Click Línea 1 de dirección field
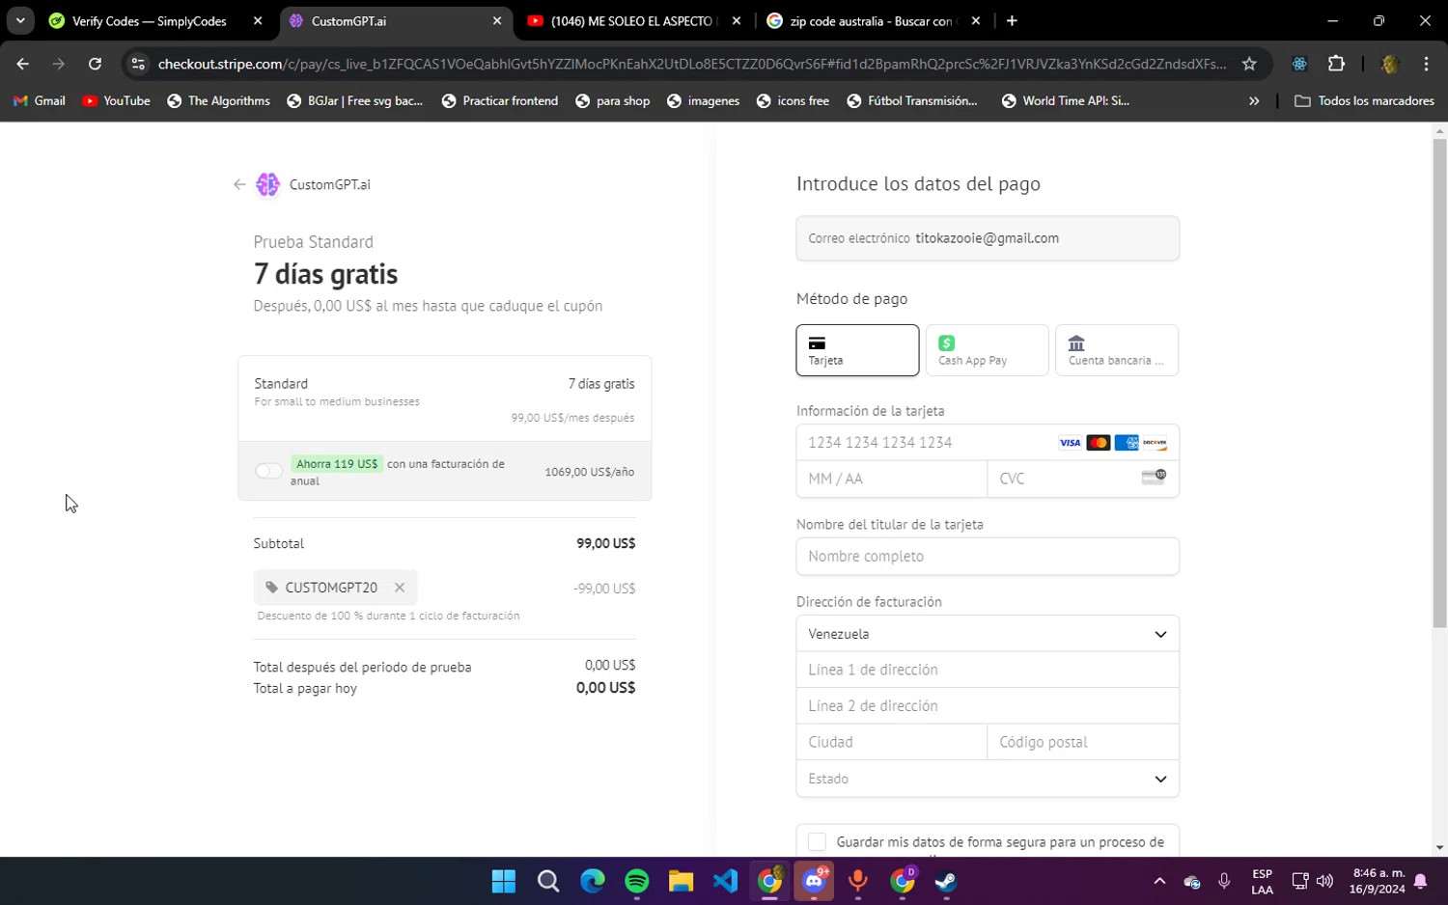The width and height of the screenshot is (1448, 905). [988, 670]
